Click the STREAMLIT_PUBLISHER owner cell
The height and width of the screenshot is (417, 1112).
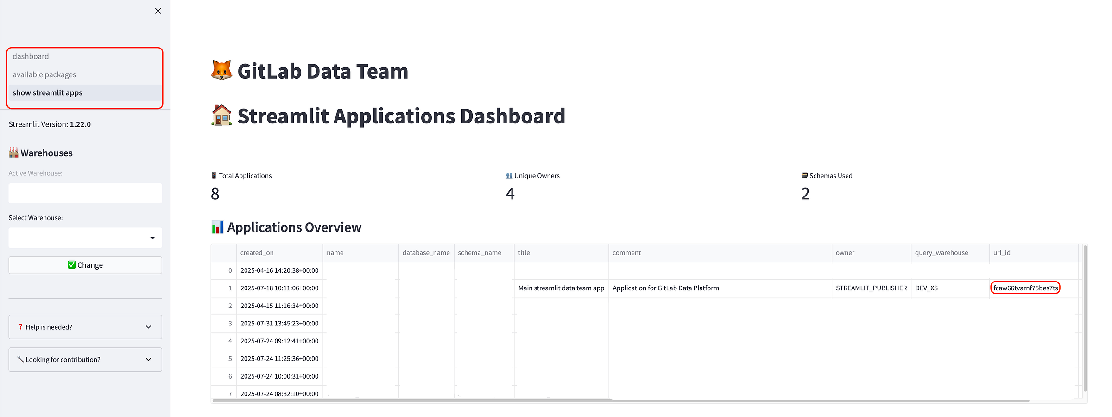pos(872,288)
